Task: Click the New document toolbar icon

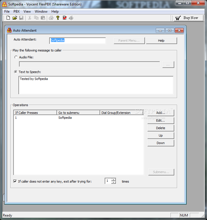Action: pos(8,18)
